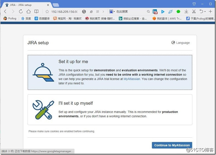Click the blue play-arrow extension icon
Screen dimensions: 216x155
click(163, 12)
